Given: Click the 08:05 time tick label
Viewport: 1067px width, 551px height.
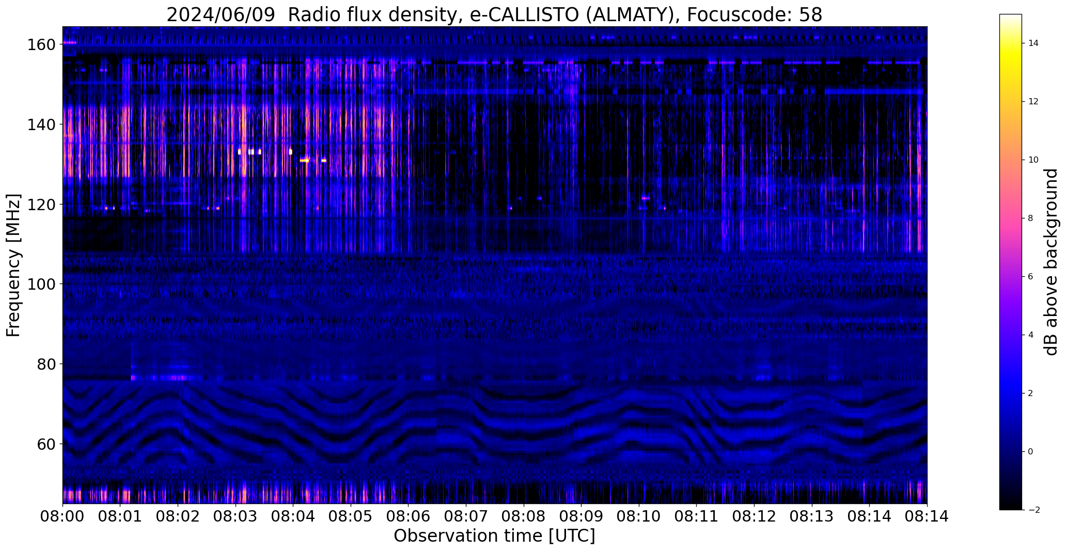Looking at the screenshot, I should click(x=351, y=516).
